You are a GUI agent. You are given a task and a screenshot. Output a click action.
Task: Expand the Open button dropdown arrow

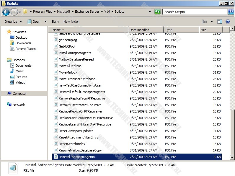click(x=45, y=22)
